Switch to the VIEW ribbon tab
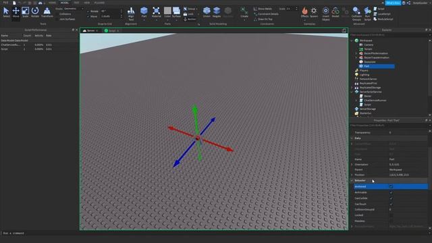Viewport: 432px width, 243px height. click(x=87, y=3)
